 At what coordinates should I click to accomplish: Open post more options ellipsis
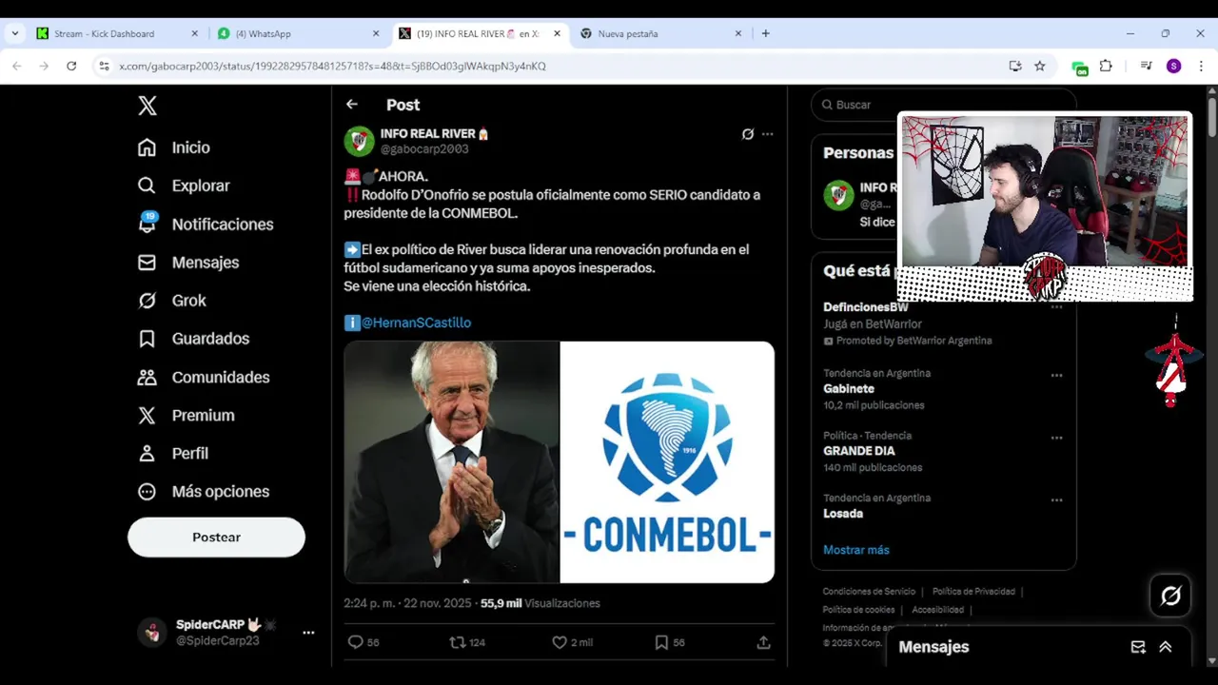(x=768, y=134)
